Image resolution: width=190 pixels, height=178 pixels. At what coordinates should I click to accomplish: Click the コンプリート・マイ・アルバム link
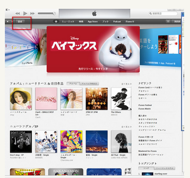point(152,130)
